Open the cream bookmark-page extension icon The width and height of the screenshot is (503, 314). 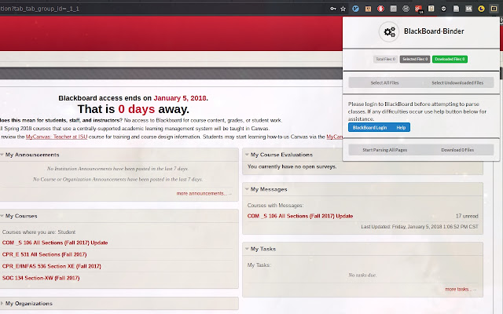(x=431, y=9)
